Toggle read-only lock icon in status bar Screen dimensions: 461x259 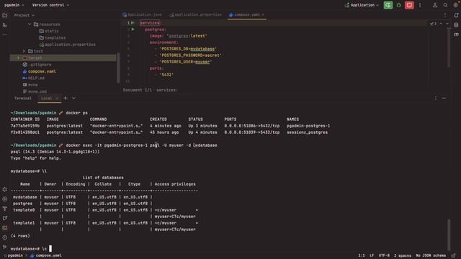pyautogui.click(x=454, y=256)
